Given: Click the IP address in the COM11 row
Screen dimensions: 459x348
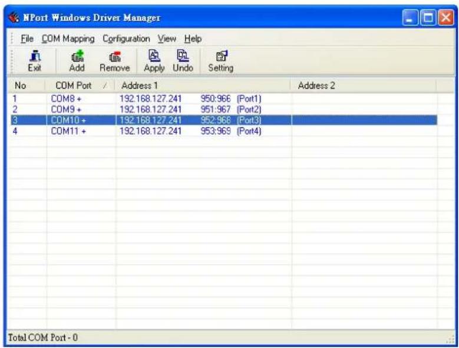Looking at the screenshot, I should tap(151, 131).
